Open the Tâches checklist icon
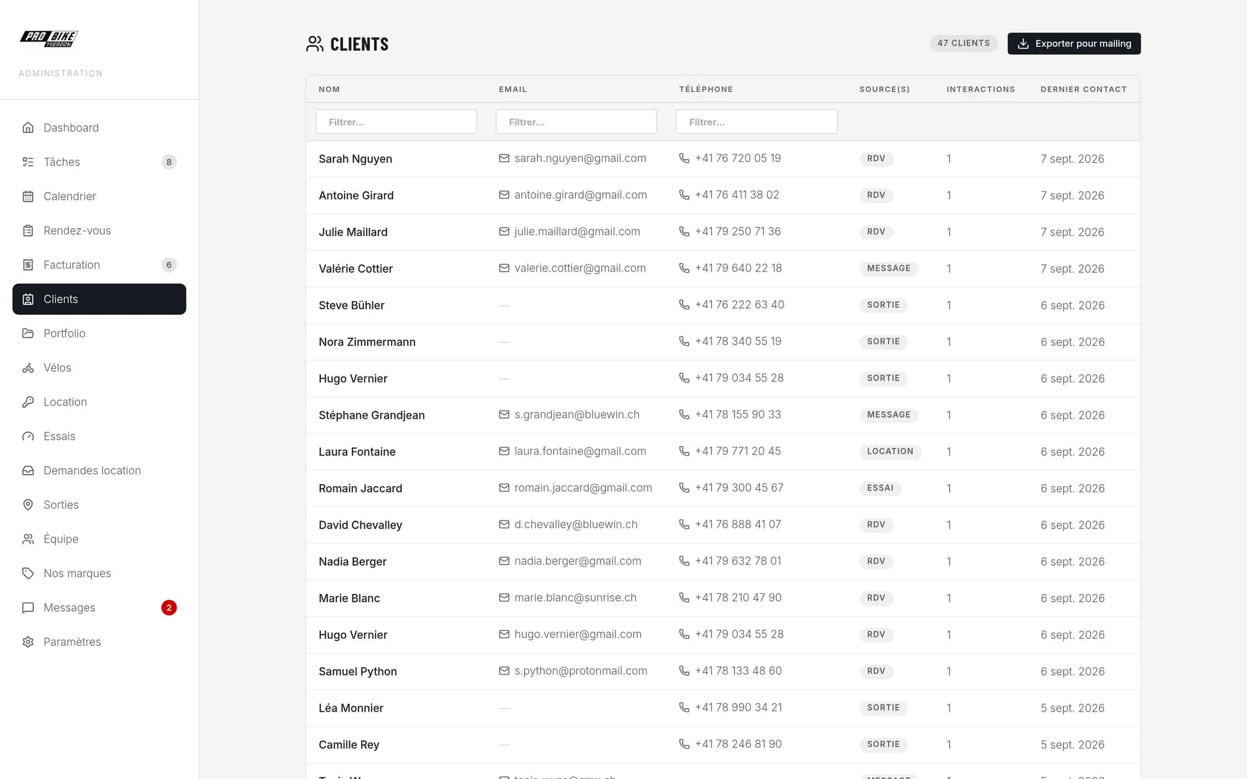1247x779 pixels. tap(28, 162)
